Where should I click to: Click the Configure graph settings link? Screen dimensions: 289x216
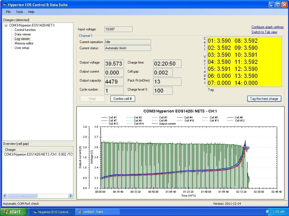(x=268, y=27)
